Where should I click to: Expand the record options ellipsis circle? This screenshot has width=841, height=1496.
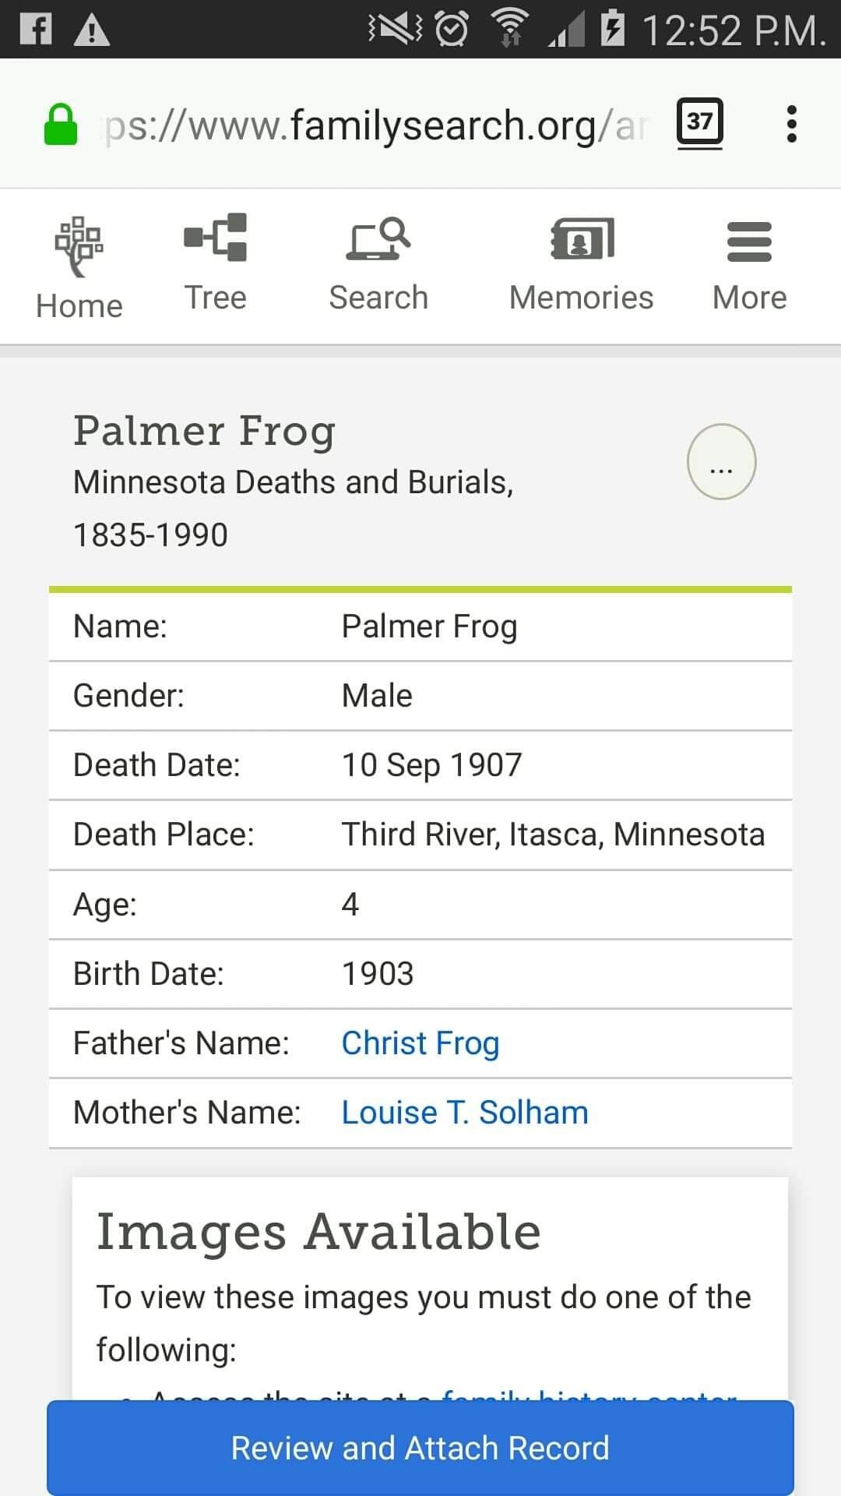[722, 462]
